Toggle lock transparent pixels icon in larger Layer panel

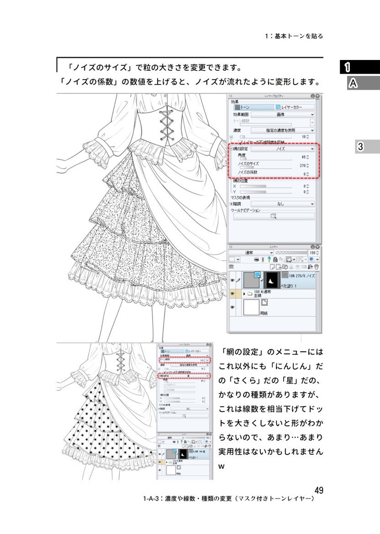[x=282, y=260]
